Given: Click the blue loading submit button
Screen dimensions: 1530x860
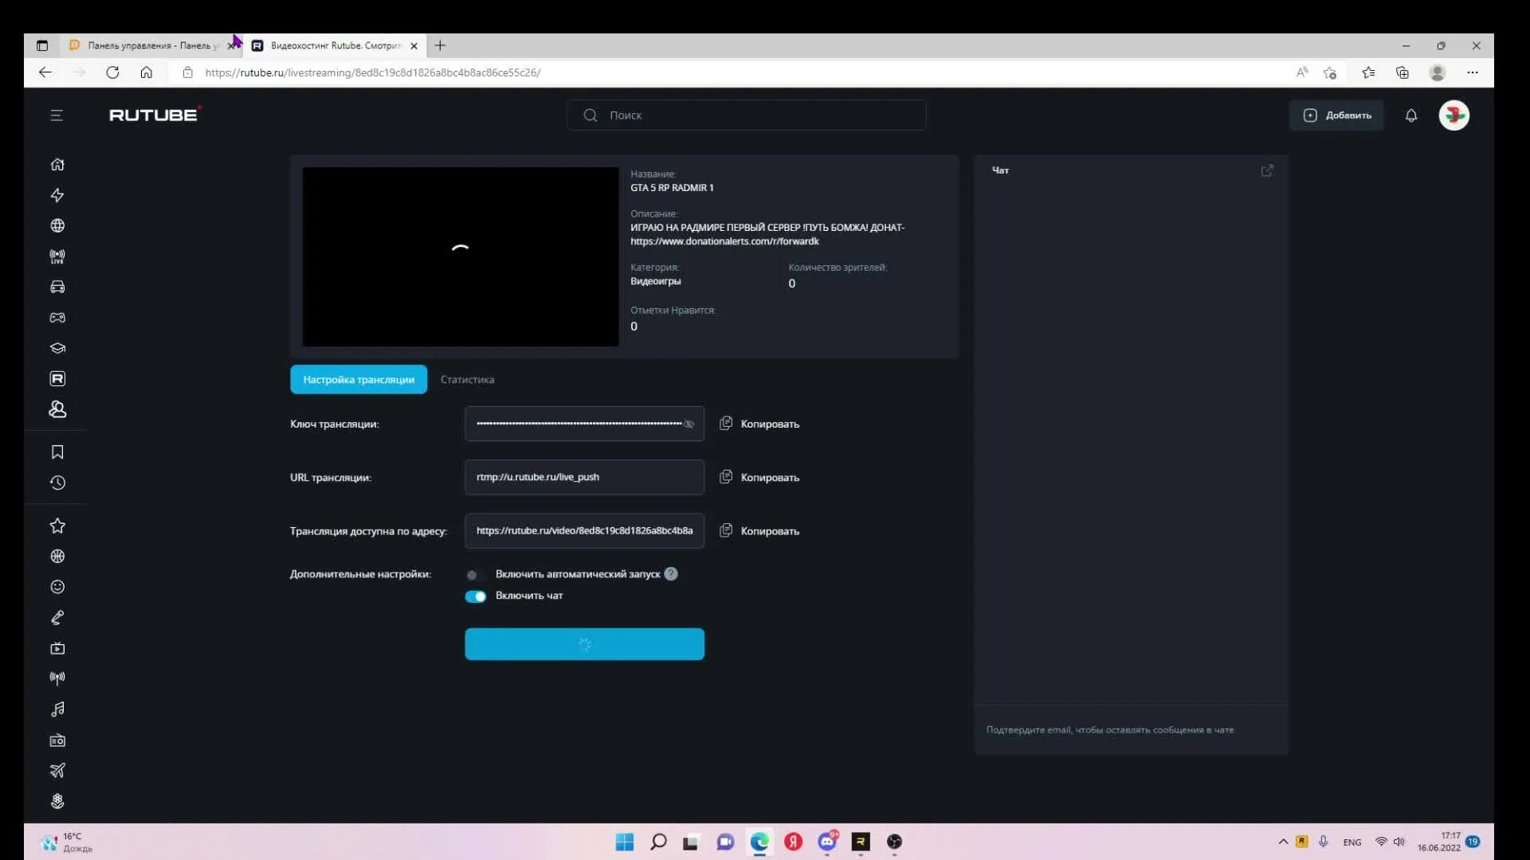Looking at the screenshot, I should coord(585,644).
